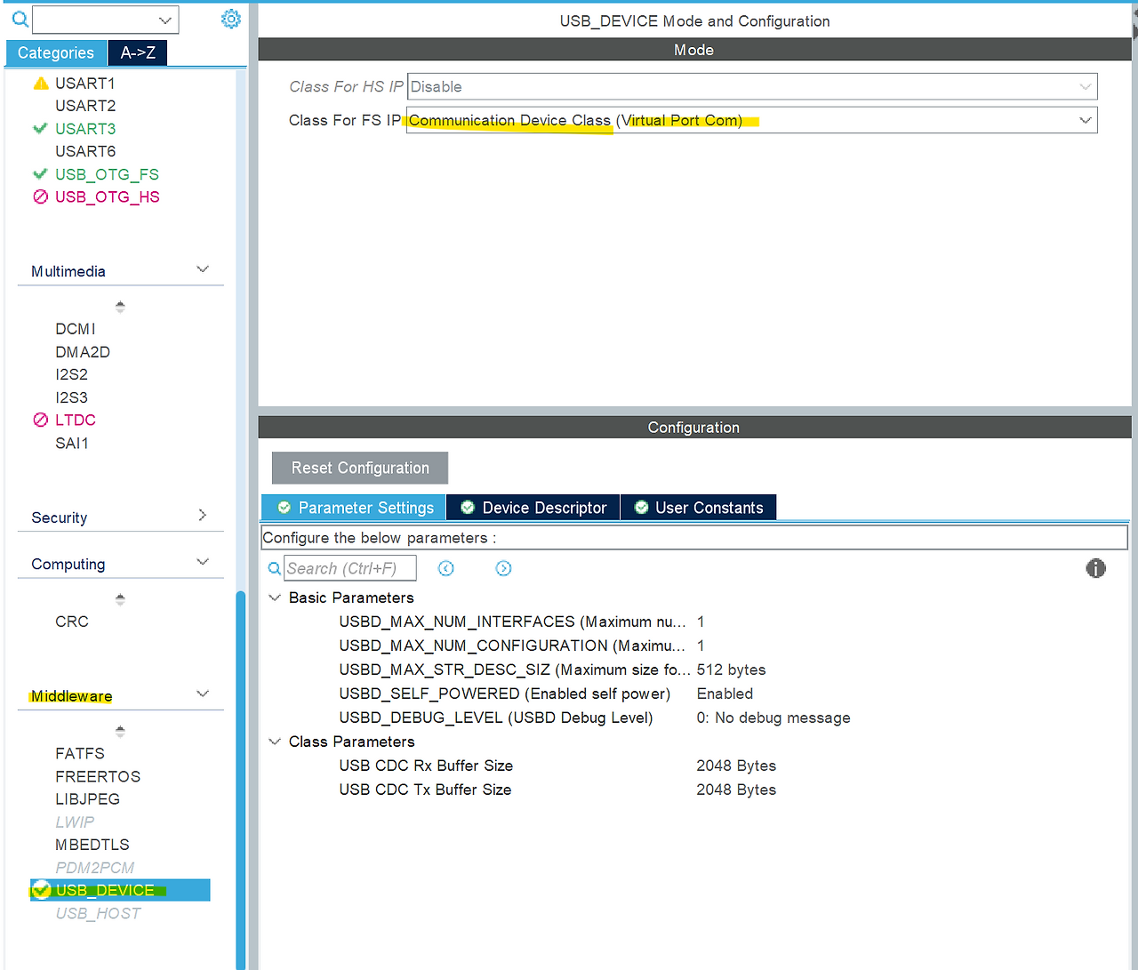Select FREERTOS in the Middleware list
1138x970 pixels.
(98, 776)
